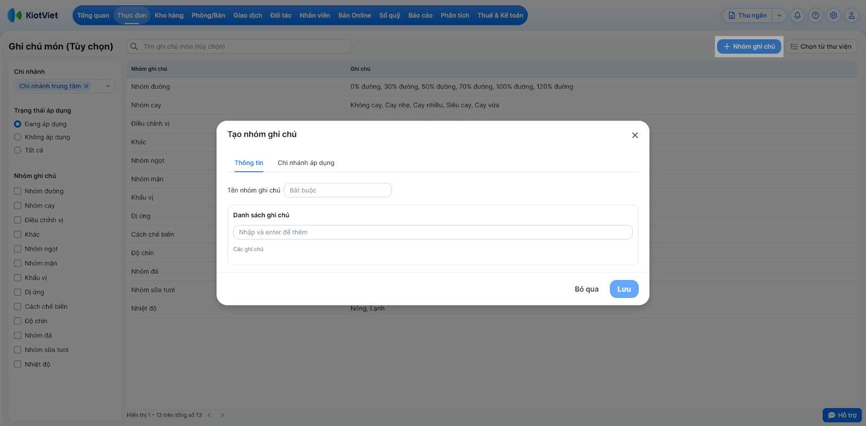This screenshot has width=866, height=426.
Task: Switch to the Thông tin tab
Action: 249,163
